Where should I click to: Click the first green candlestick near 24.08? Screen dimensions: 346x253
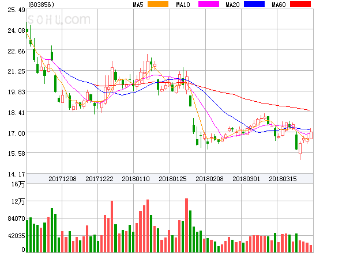[27, 30]
